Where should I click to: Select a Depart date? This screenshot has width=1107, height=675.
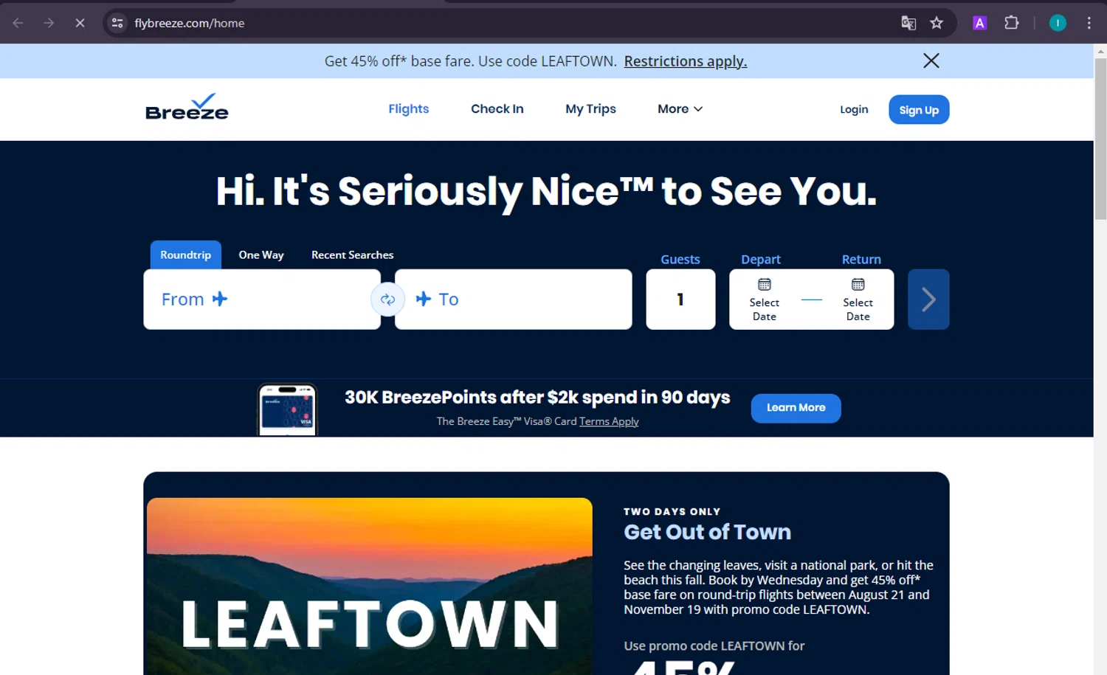(x=765, y=309)
